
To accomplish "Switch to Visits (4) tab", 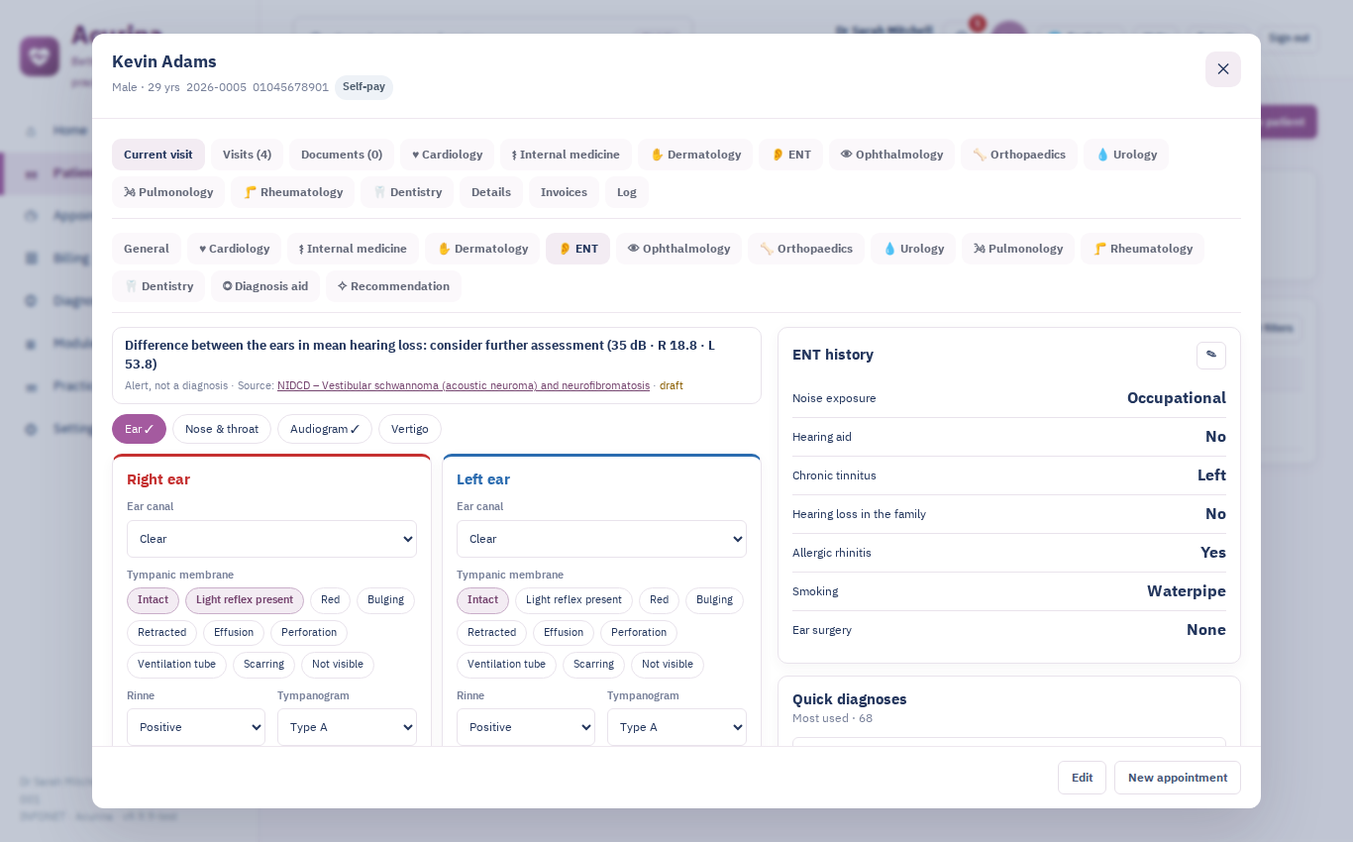I will click(247, 155).
